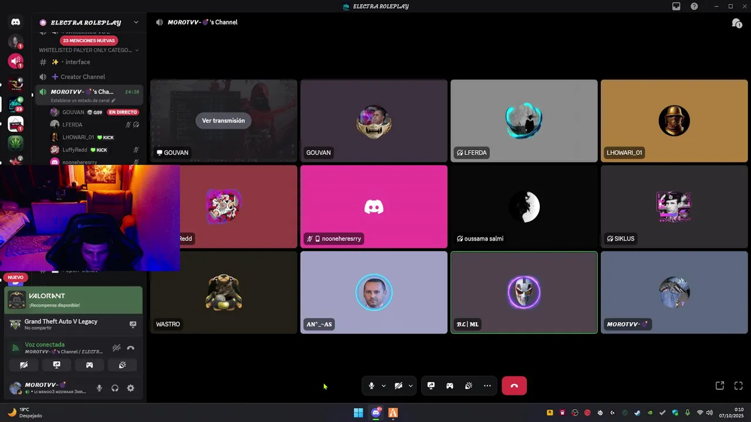This screenshot has width=751, height=422.
Task: Open the Windows Start menu
Action: [358, 413]
